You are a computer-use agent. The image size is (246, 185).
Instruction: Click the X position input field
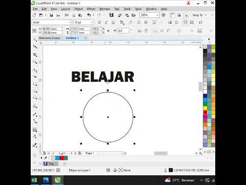pyautogui.click(x=52, y=29)
